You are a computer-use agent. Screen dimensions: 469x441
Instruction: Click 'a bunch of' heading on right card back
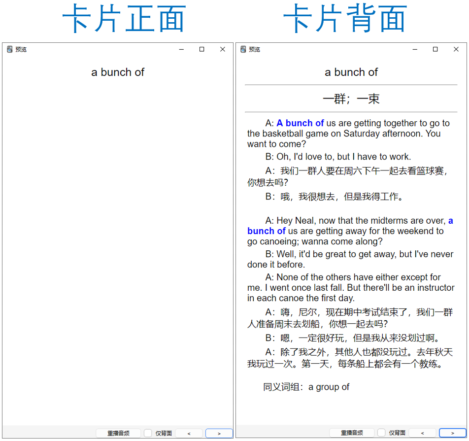(x=351, y=72)
